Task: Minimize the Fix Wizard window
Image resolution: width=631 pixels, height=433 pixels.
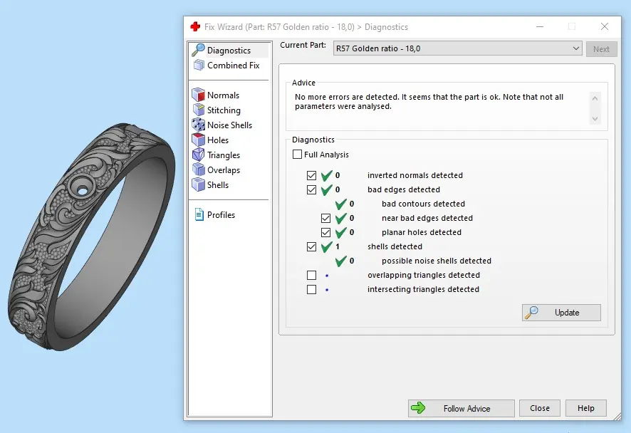Action: click(540, 26)
